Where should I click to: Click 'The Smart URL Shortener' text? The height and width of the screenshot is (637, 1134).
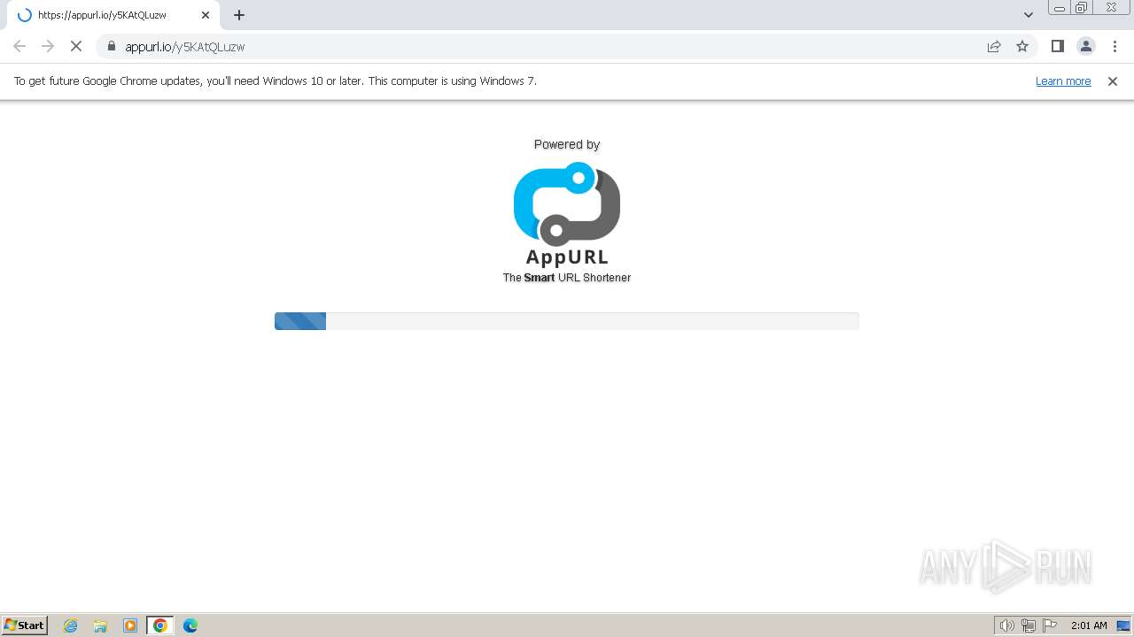coord(567,278)
